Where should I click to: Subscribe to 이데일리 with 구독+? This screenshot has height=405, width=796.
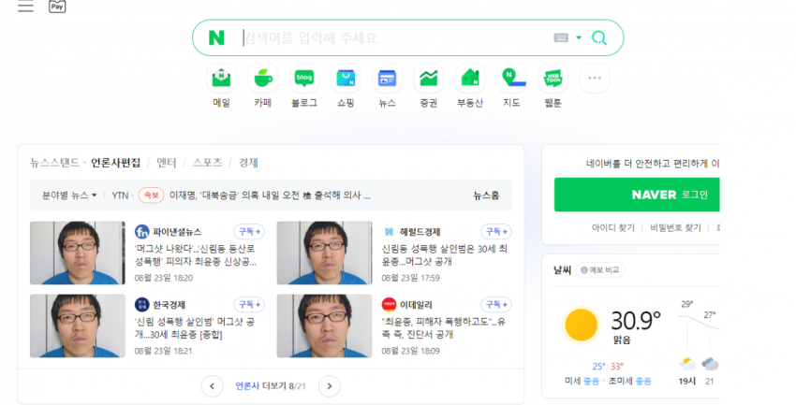click(x=496, y=305)
